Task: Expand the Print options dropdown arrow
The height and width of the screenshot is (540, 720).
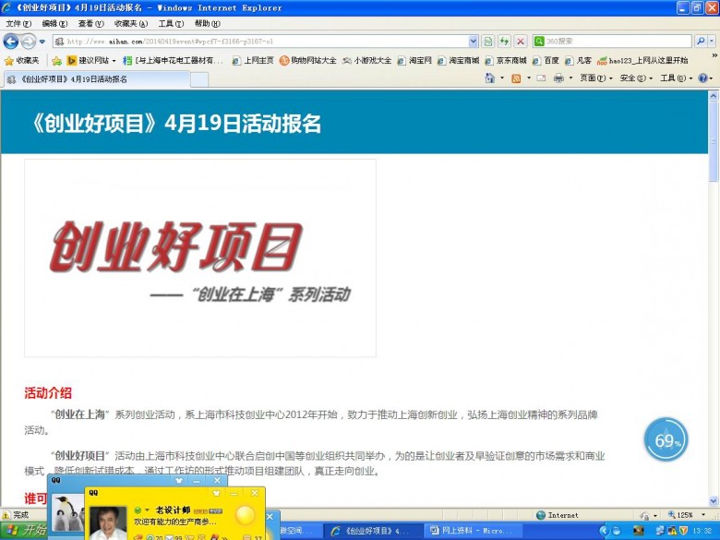Action: click(x=570, y=78)
